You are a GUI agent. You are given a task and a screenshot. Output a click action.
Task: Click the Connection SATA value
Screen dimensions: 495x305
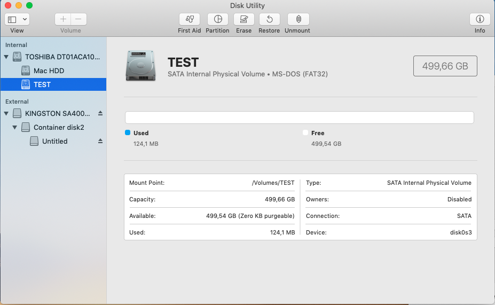pos(464,216)
